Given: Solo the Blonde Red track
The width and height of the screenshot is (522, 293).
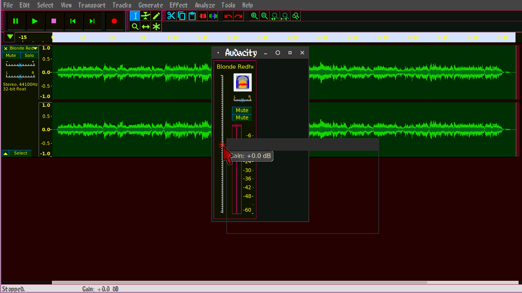Looking at the screenshot, I should 29,55.
